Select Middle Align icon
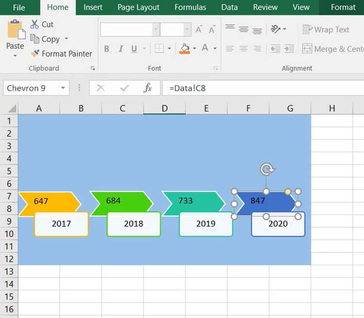The width and height of the screenshot is (364, 318). (x=244, y=29)
